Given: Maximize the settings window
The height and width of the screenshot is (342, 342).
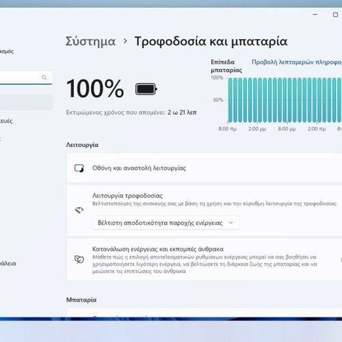Looking at the screenshot, I should pos(335,14).
